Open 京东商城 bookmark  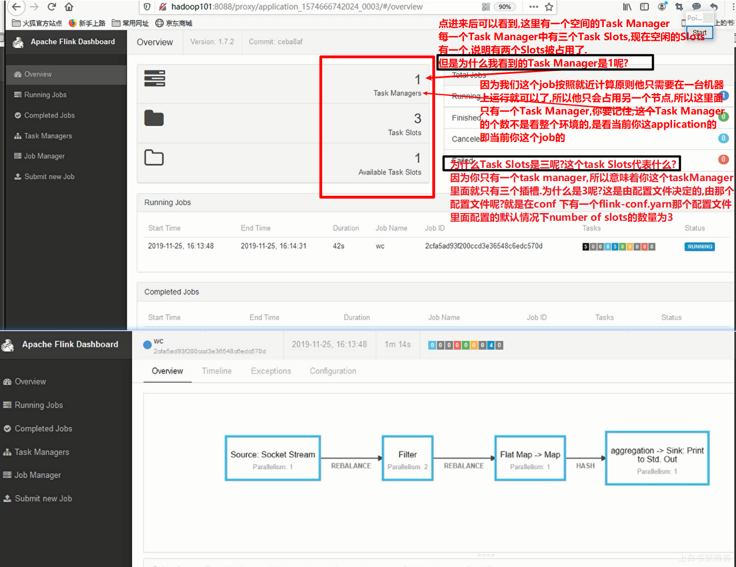click(x=174, y=23)
